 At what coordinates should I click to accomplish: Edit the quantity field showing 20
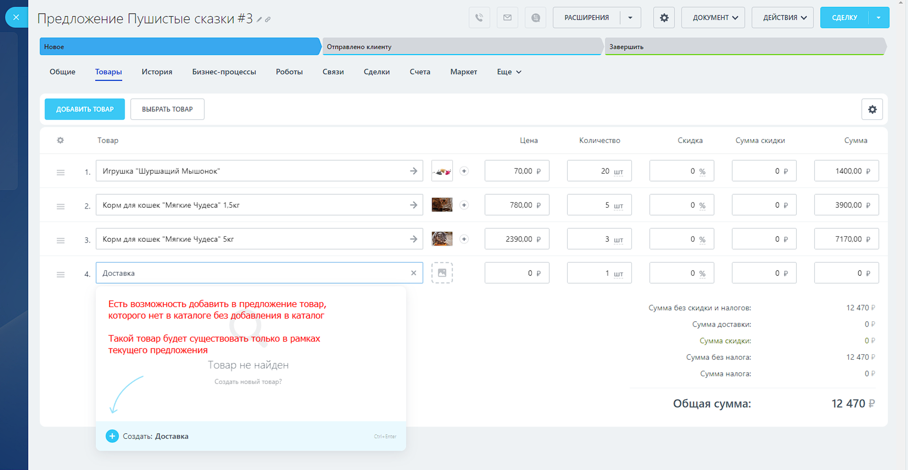coord(599,171)
